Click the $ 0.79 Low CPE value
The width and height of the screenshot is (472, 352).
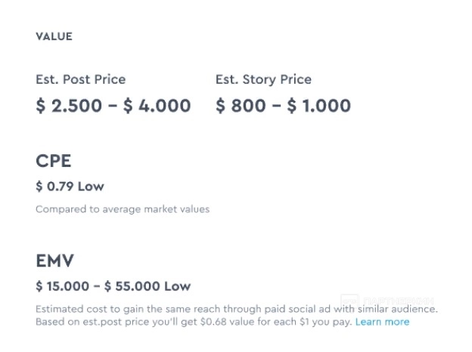click(70, 186)
